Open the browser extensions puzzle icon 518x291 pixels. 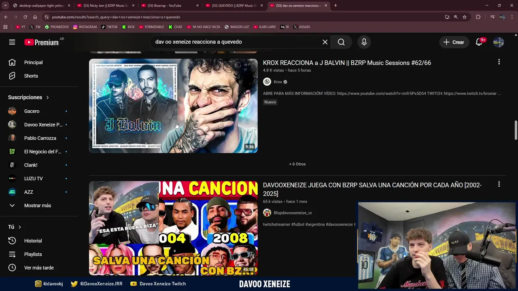pyautogui.click(x=478, y=17)
